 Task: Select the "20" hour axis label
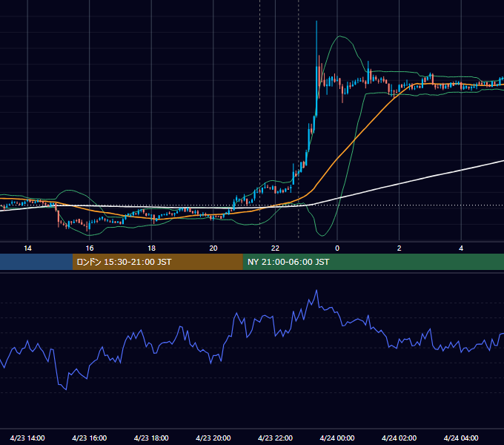point(213,248)
